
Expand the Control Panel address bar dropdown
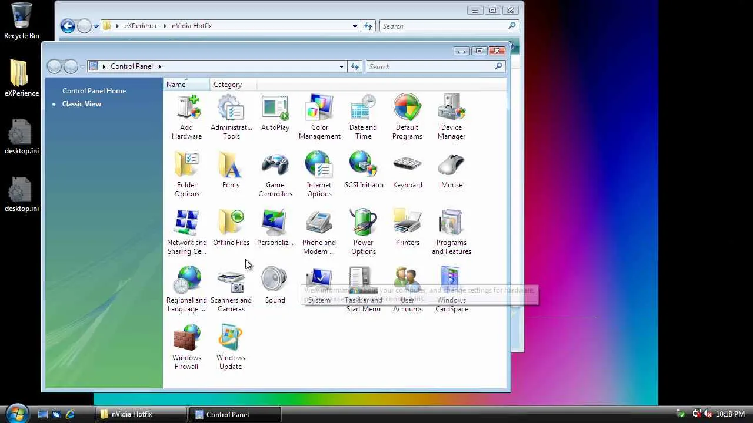[341, 66]
